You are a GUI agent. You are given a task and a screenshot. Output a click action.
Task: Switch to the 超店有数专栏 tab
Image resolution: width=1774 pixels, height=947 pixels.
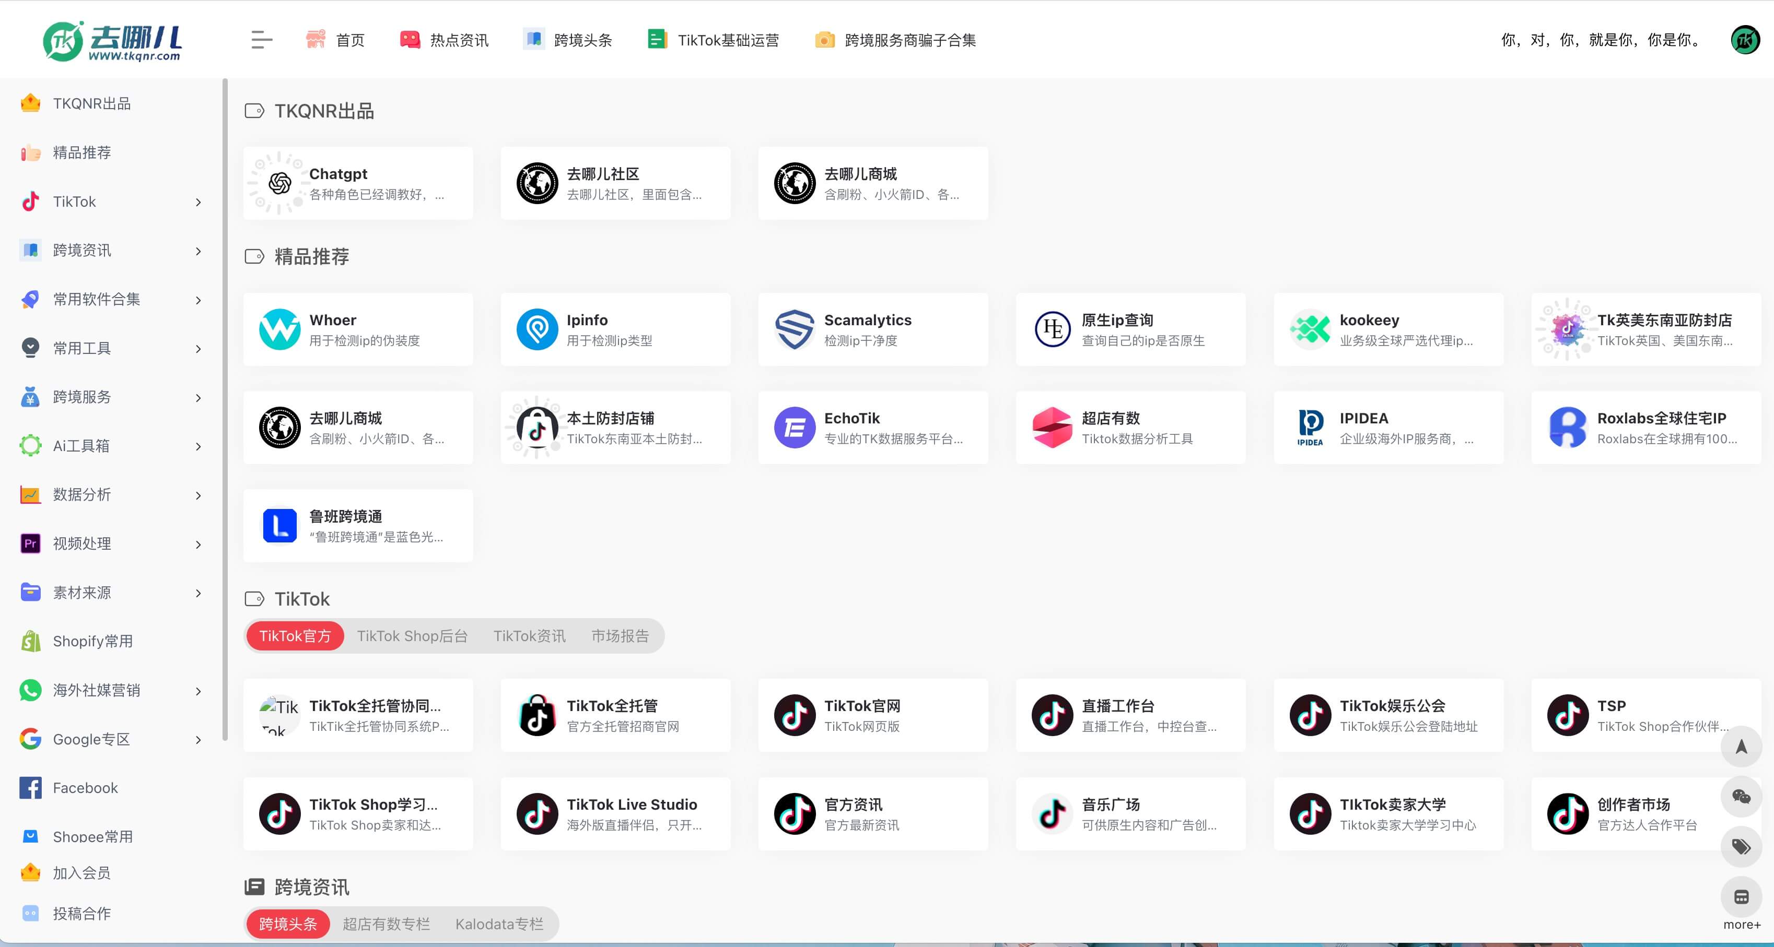tap(386, 924)
